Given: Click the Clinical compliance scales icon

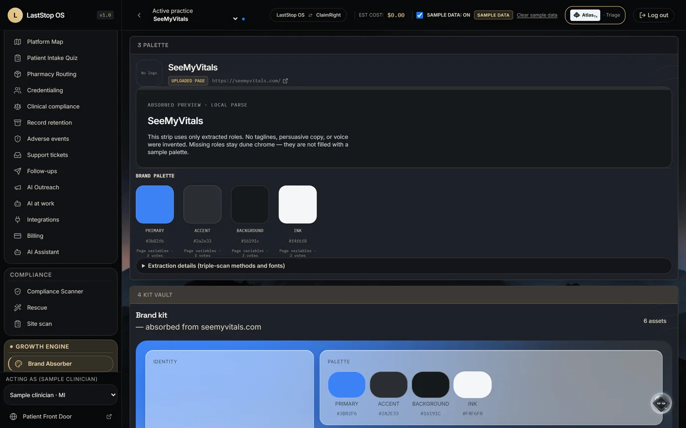Looking at the screenshot, I should [x=17, y=107].
